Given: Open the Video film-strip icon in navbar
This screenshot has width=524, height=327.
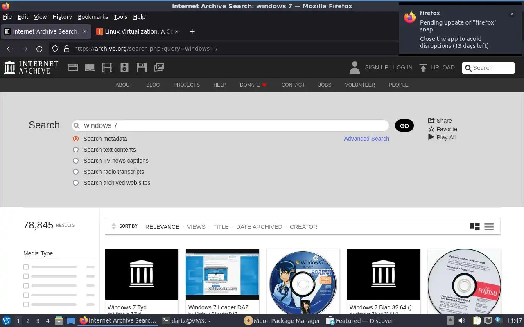Looking at the screenshot, I should tap(107, 67).
